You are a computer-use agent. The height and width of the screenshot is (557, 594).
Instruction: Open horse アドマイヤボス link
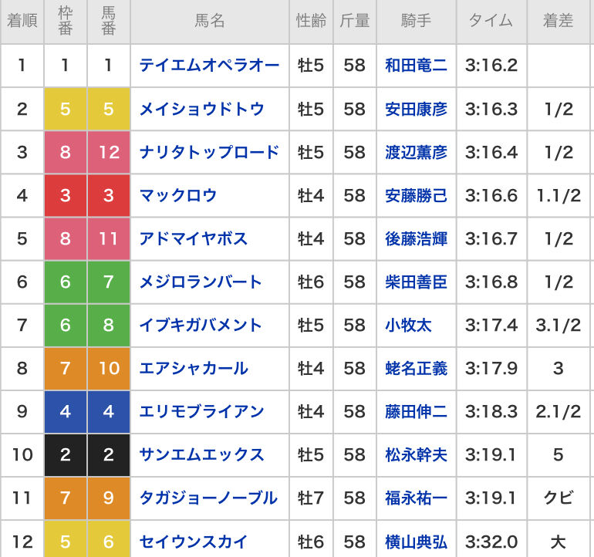pyautogui.click(x=194, y=238)
